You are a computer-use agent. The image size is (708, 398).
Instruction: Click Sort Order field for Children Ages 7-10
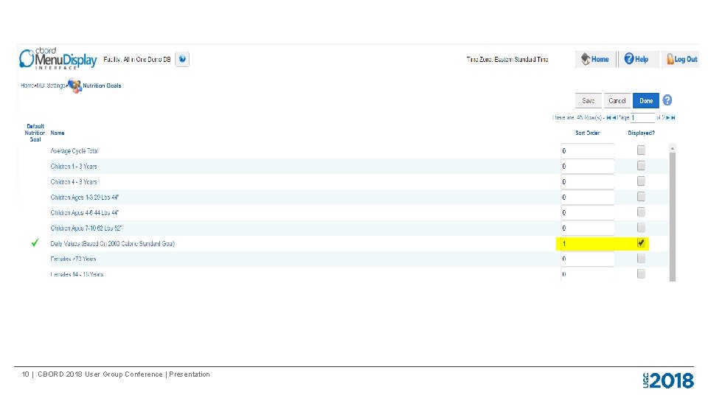coord(588,228)
